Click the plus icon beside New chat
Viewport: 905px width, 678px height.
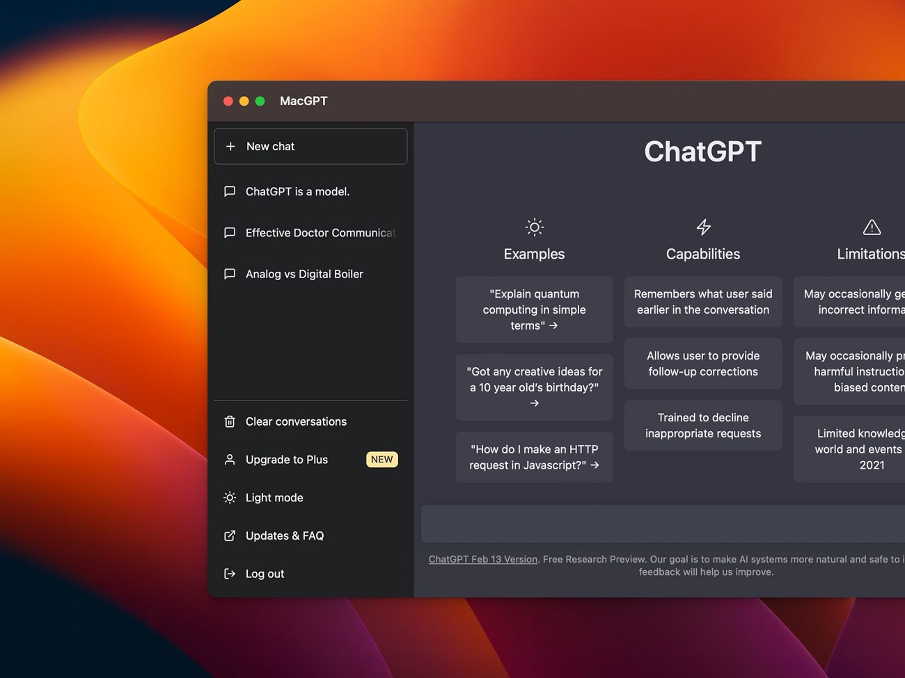(230, 147)
